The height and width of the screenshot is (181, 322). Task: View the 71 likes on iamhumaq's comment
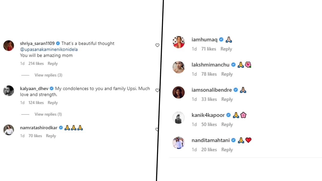coord(208,49)
